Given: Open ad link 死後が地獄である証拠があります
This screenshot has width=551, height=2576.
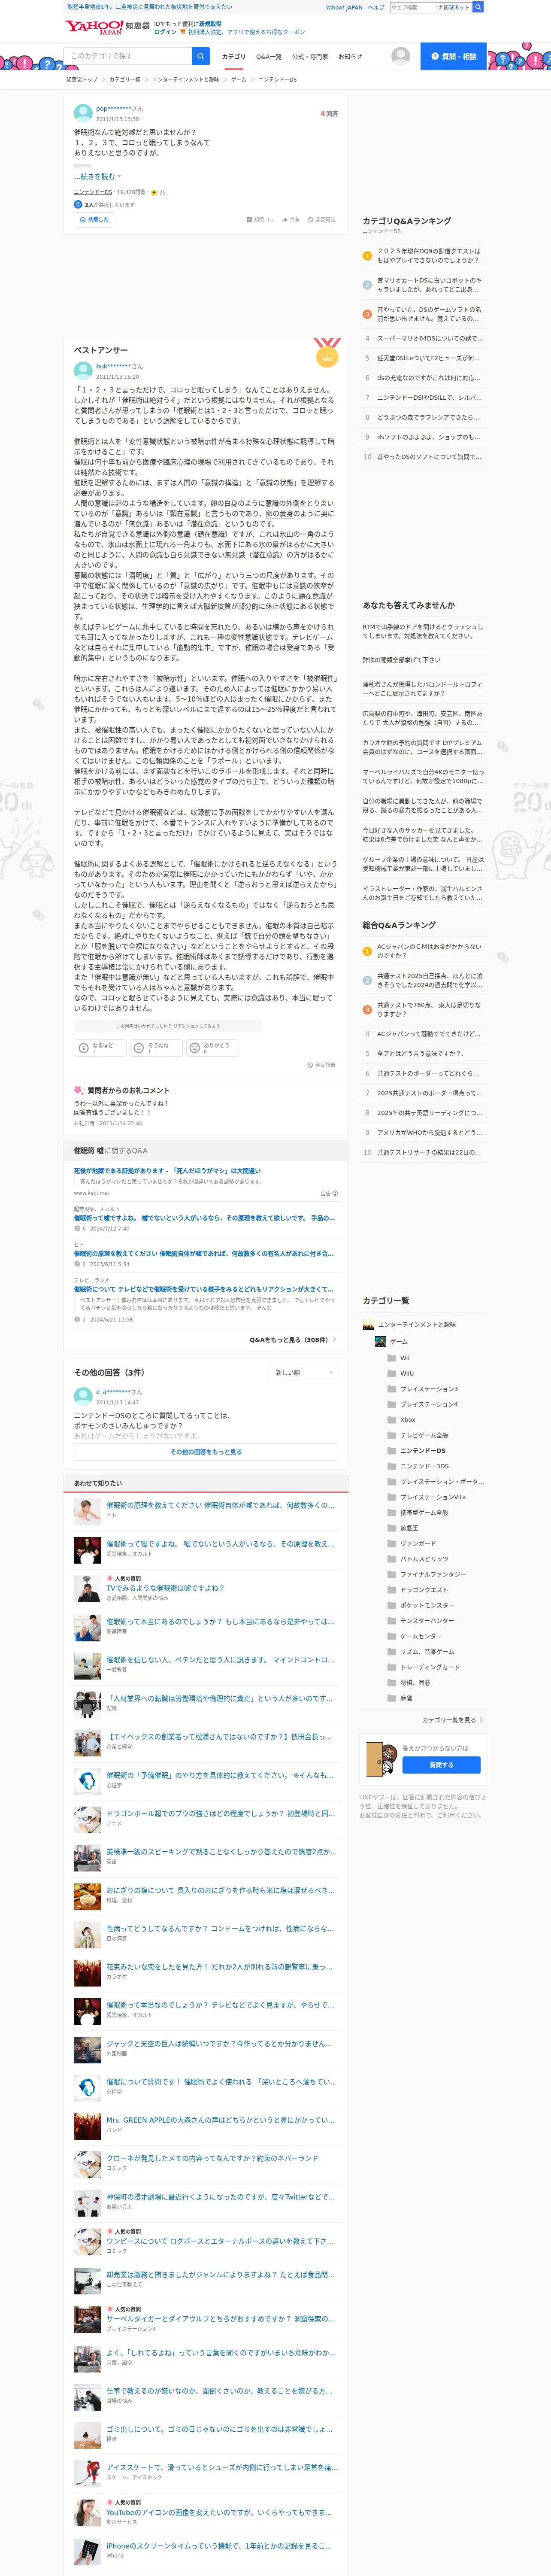Looking at the screenshot, I should (x=166, y=1171).
